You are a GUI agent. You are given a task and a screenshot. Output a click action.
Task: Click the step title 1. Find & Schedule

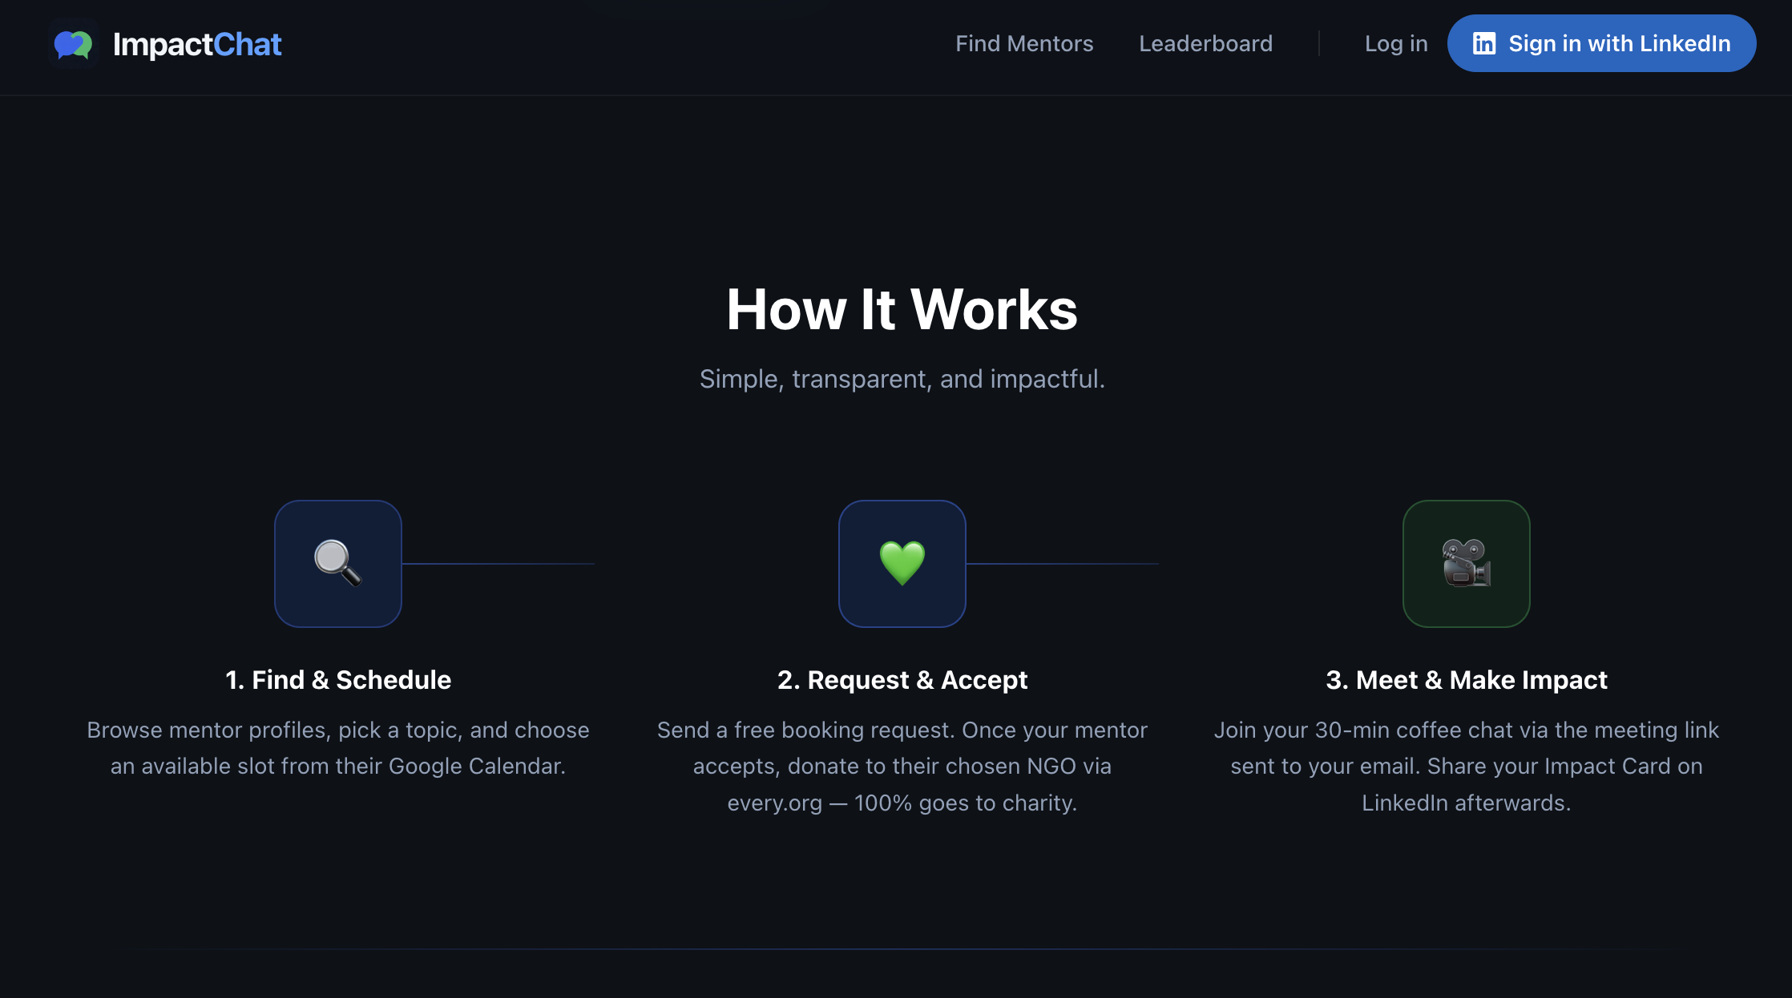337,679
